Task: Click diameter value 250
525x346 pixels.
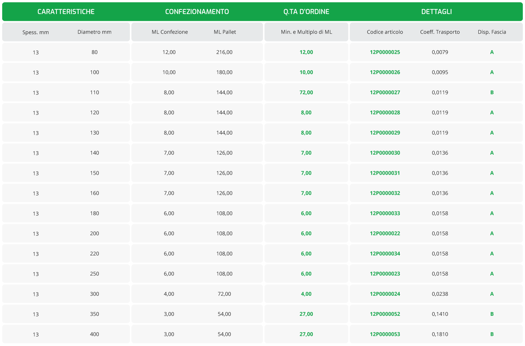Action: pyautogui.click(x=94, y=274)
